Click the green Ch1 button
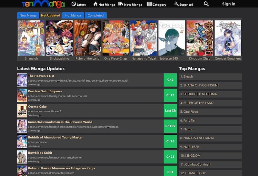 coord(170,171)
